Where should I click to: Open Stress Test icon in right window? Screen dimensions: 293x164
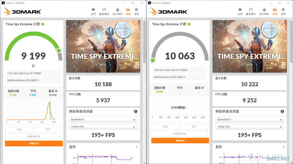(x=264, y=9)
